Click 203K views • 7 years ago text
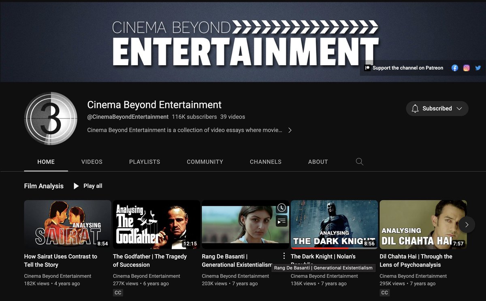486x301 pixels. [x=230, y=284]
